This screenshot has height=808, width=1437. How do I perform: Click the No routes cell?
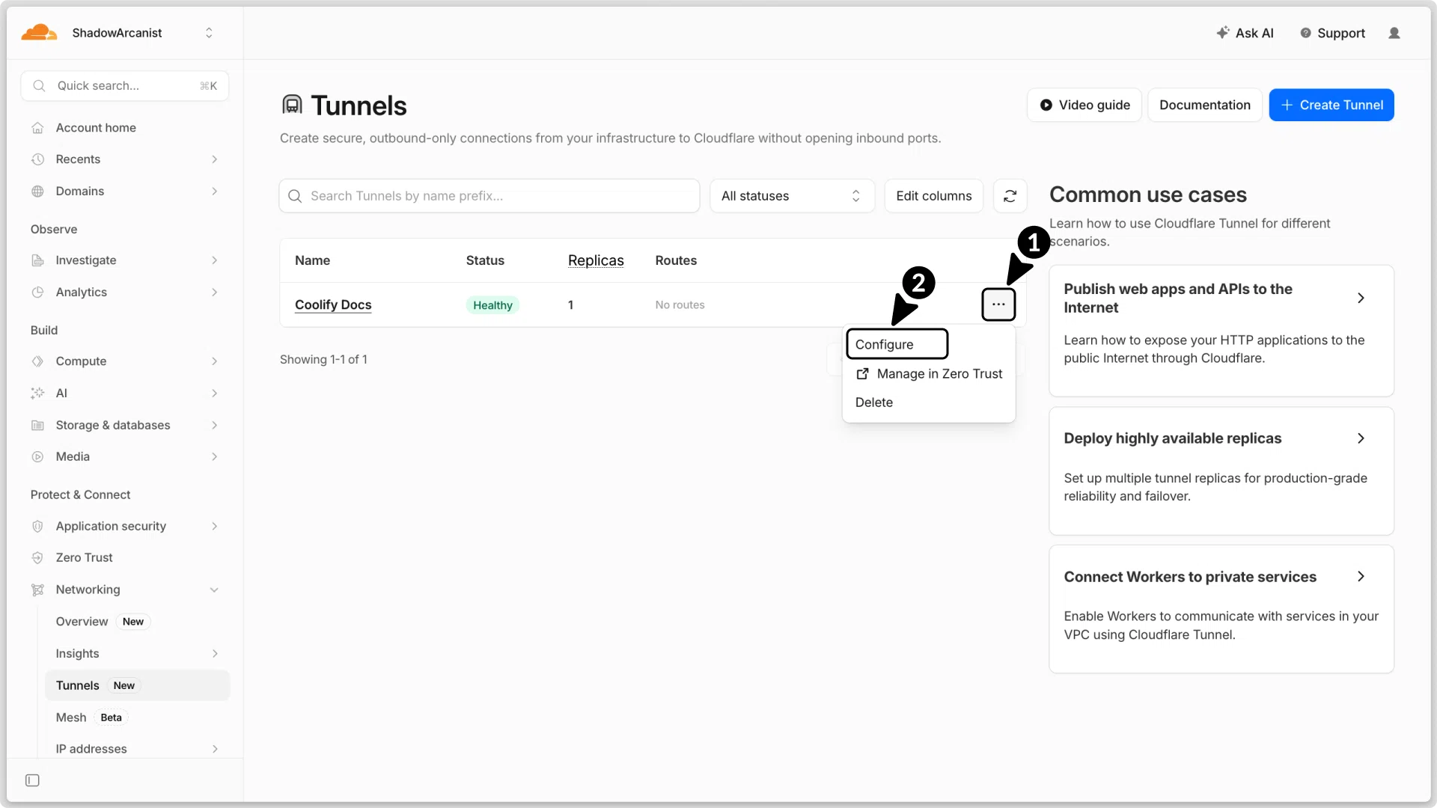coord(680,305)
